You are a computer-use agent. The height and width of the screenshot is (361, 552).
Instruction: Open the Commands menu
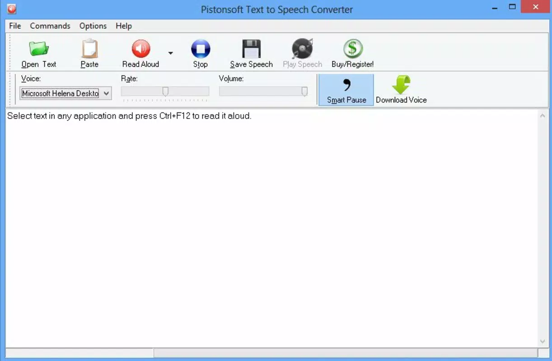coord(50,26)
